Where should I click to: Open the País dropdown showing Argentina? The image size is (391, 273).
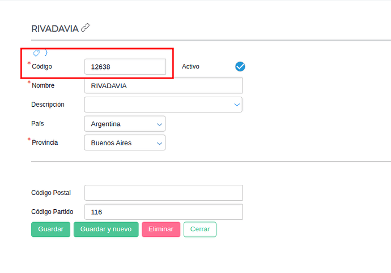click(125, 124)
